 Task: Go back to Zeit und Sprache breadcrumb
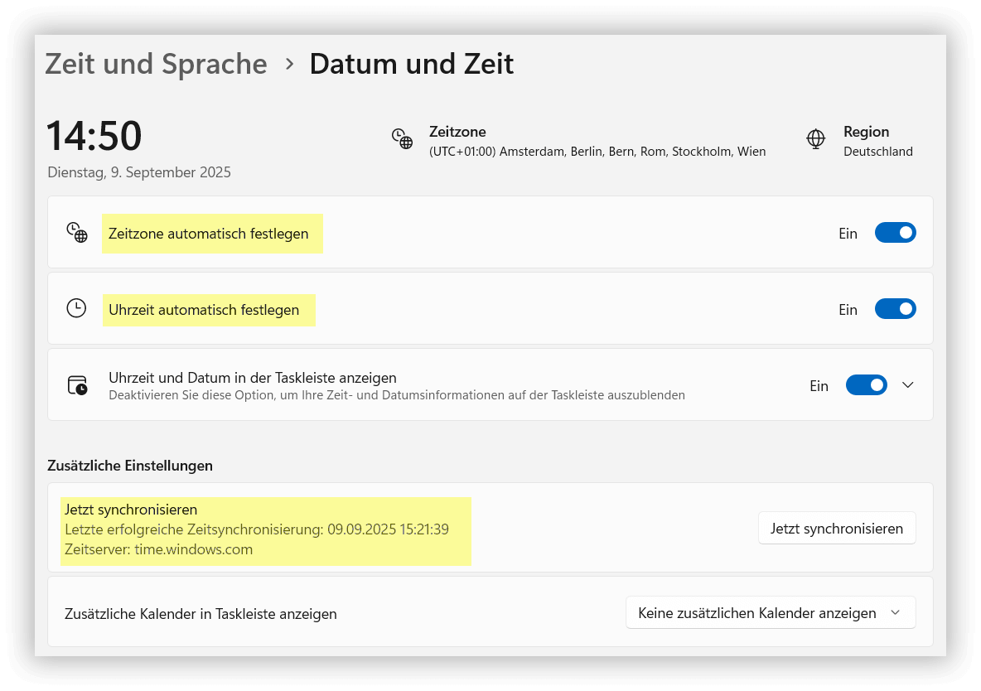tap(156, 64)
